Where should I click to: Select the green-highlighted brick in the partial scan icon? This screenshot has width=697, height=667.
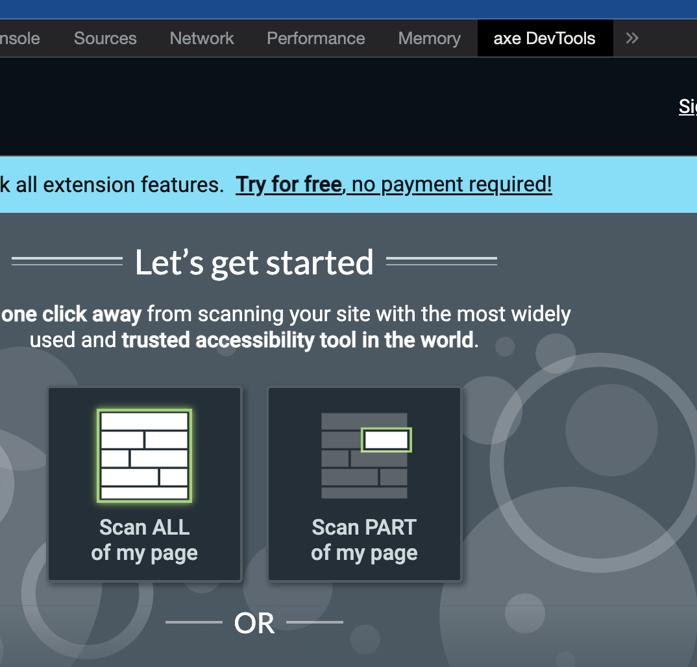tap(387, 439)
